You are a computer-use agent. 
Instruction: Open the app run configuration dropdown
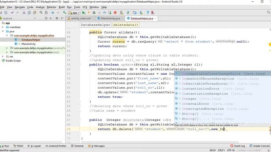75,13
